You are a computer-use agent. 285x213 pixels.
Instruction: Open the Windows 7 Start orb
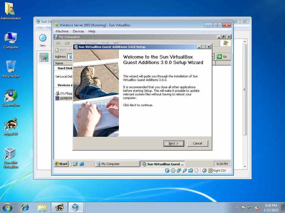click(8, 207)
